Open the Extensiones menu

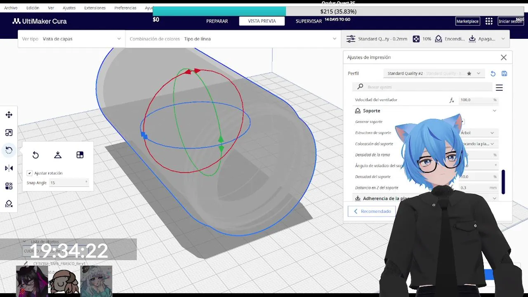(95, 8)
